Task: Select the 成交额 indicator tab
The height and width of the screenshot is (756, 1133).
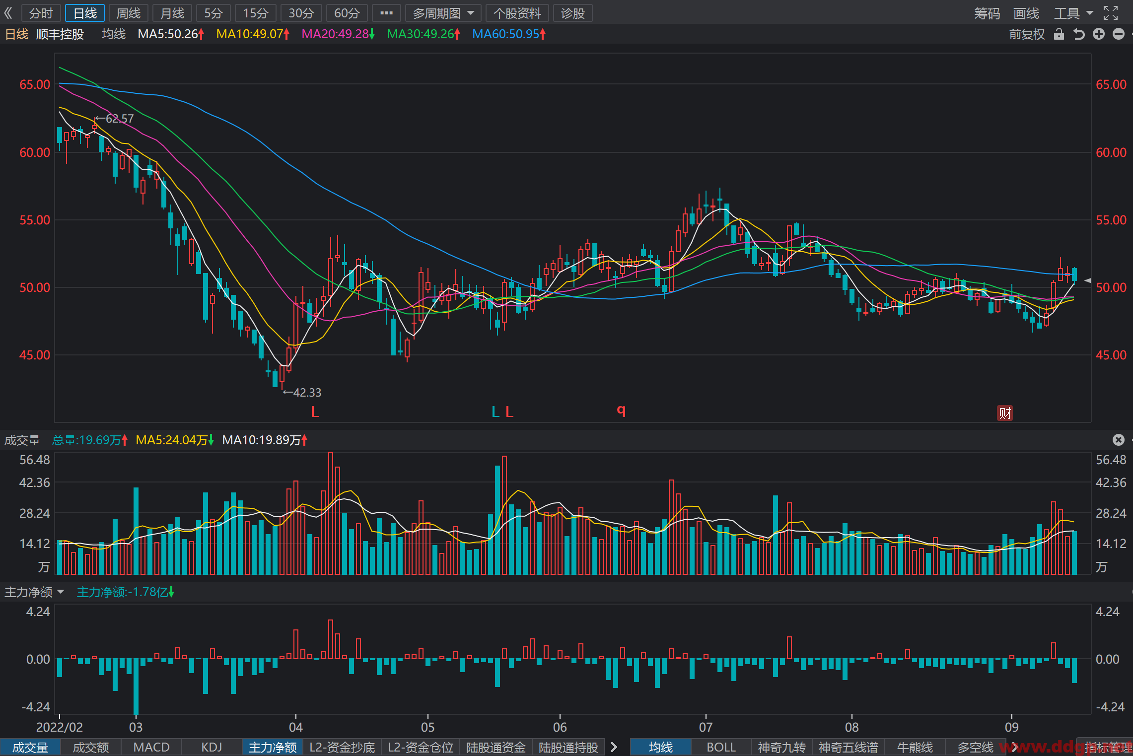Action: point(91,747)
